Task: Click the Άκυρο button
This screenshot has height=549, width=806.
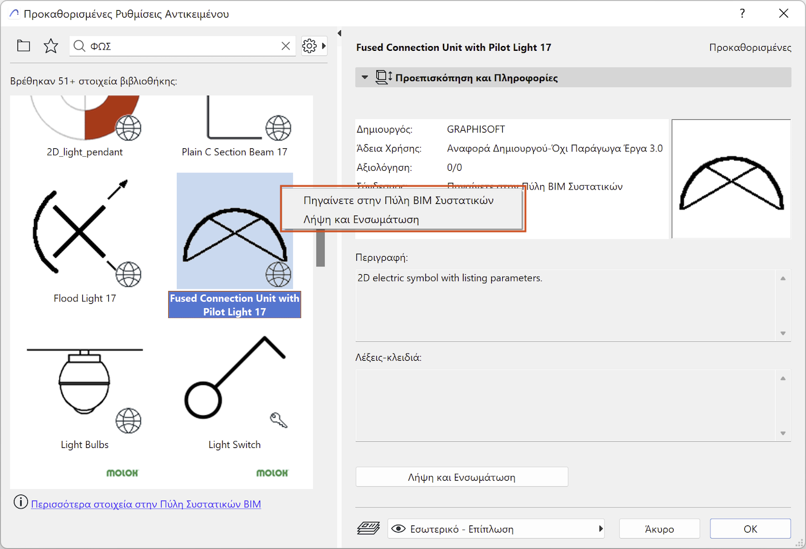Action: pyautogui.click(x=659, y=528)
